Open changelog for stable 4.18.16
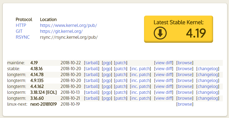This screenshot has width=229, height=118. coord(208,69)
